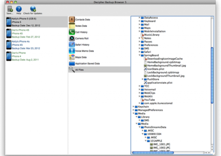Select the Maps folder in tree

pyautogui.click(x=147, y=28)
